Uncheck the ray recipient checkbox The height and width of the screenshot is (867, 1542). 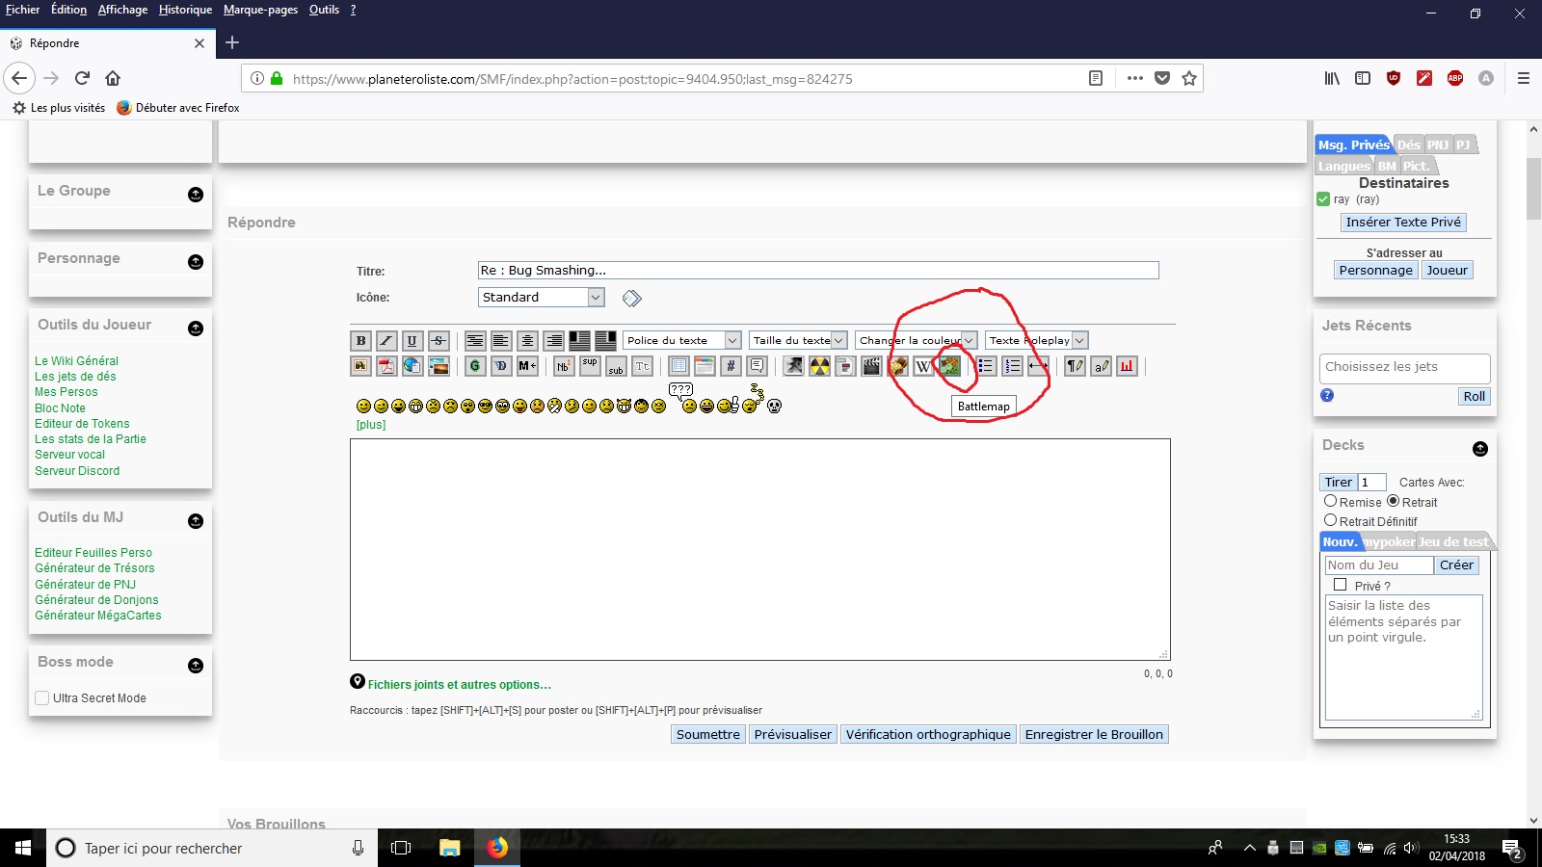click(x=1323, y=199)
